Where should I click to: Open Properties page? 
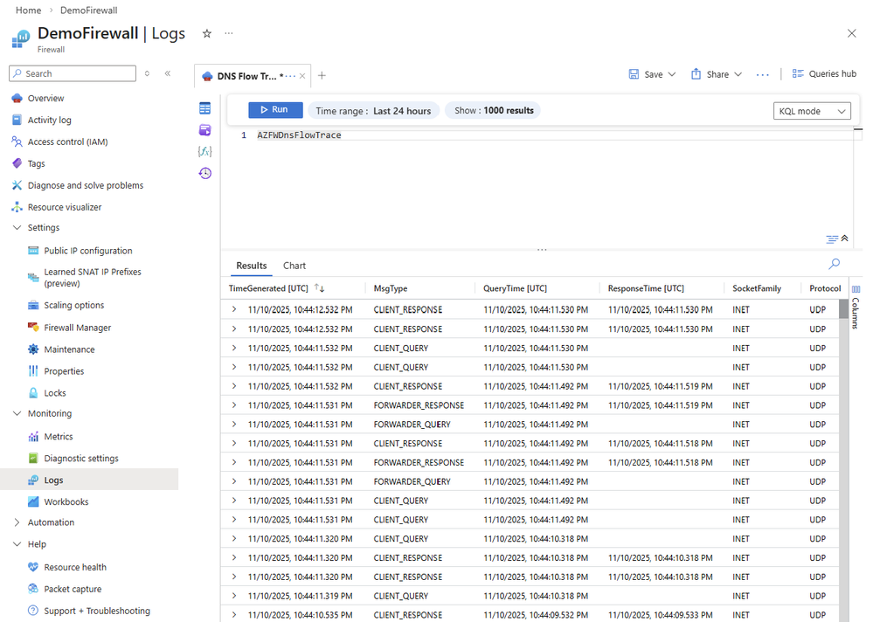coord(64,371)
